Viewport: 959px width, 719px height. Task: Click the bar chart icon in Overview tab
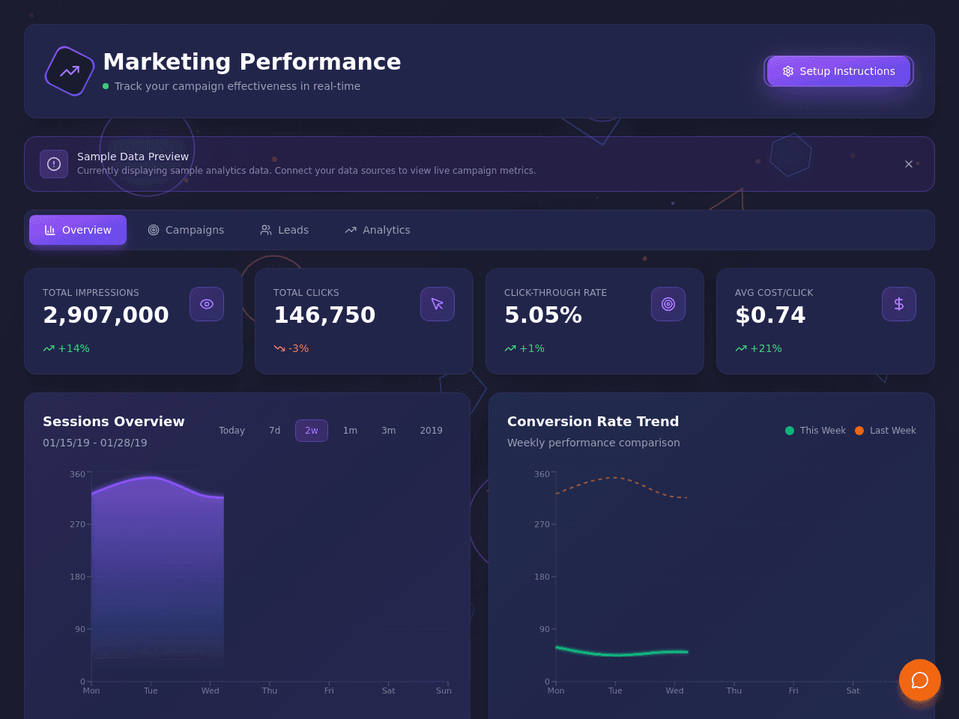tap(50, 230)
